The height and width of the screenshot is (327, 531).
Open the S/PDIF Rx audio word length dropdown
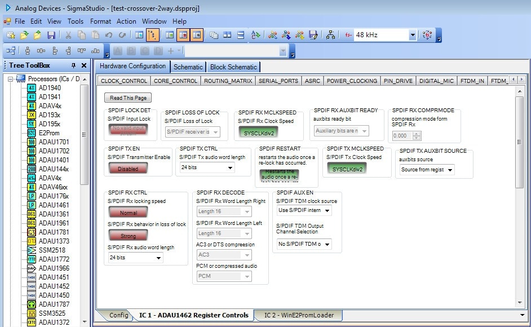[135, 258]
